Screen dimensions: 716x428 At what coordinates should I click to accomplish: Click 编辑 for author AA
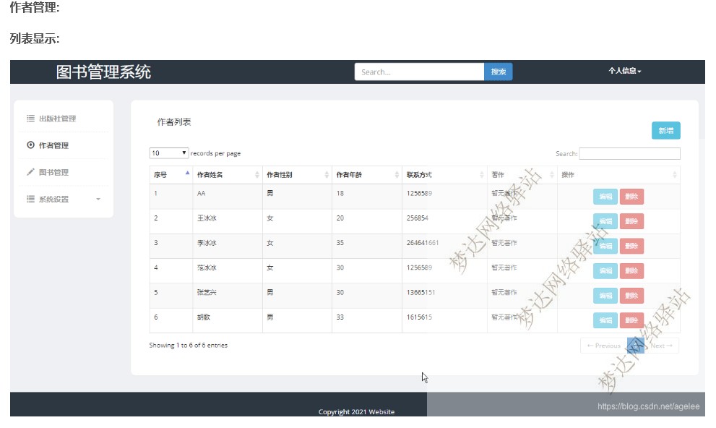[605, 196]
